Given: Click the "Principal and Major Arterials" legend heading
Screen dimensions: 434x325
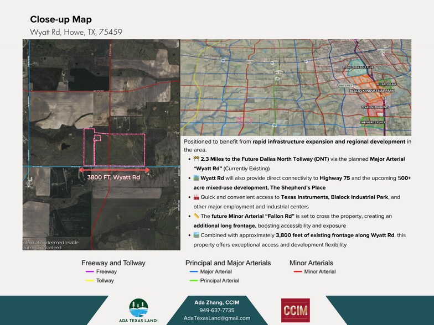Looking at the screenshot, I should click(228, 263).
